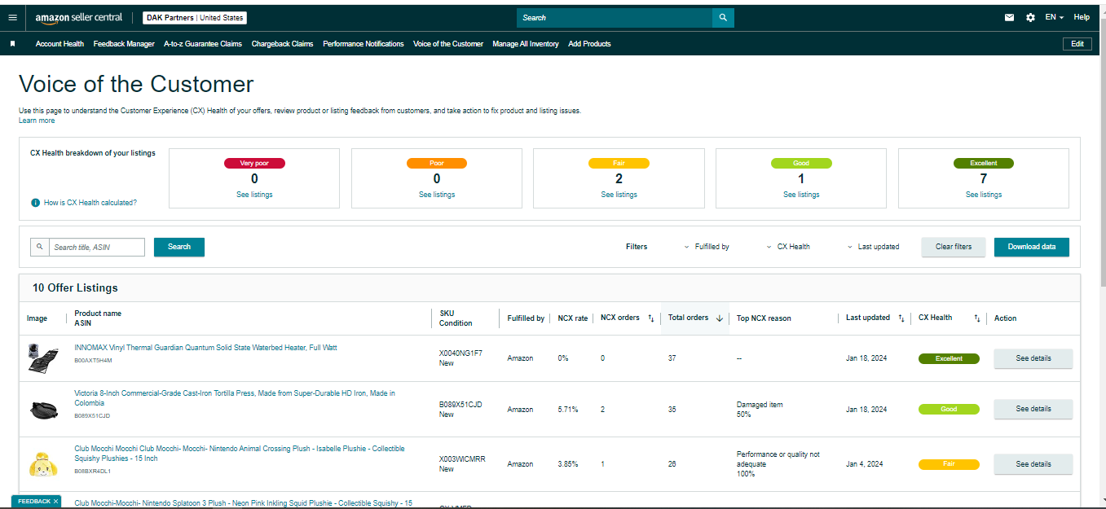Click the Good badge in Victoria row
1106x509 pixels.
point(949,409)
